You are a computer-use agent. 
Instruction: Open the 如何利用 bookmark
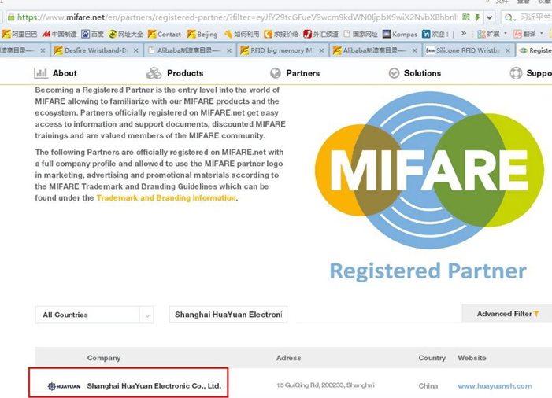(242, 34)
